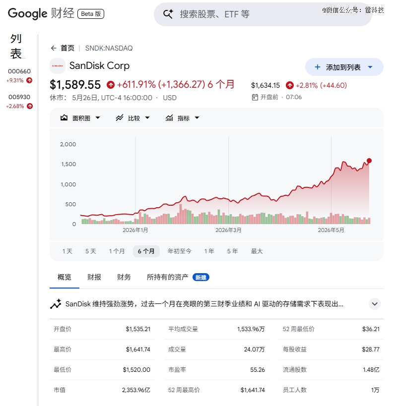Click the 2026年5月 chart axis label

coord(331,230)
